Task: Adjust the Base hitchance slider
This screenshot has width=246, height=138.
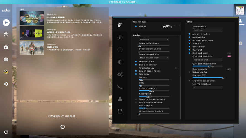Action: point(154,108)
